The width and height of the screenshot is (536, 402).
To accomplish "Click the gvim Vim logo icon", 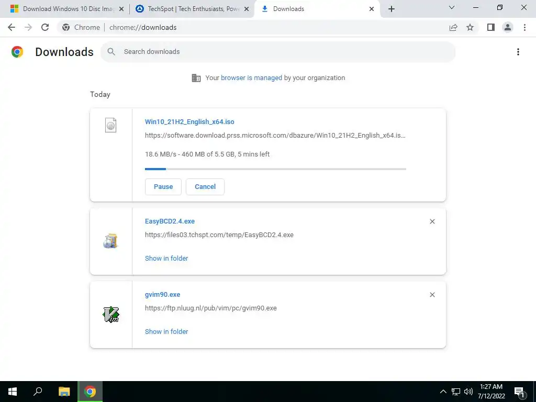I will [111, 314].
